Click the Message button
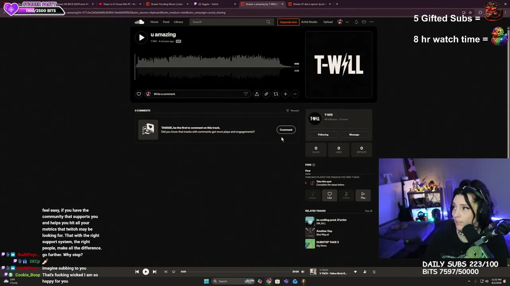The height and width of the screenshot is (286, 510). tap(354, 135)
